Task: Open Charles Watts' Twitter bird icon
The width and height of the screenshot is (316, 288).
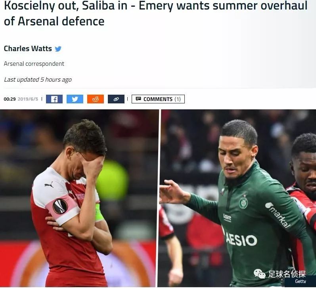Action: tap(58, 49)
